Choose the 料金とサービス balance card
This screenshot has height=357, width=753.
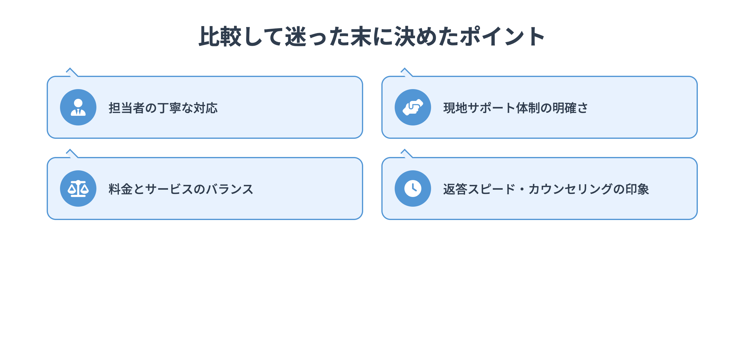[288, 203]
